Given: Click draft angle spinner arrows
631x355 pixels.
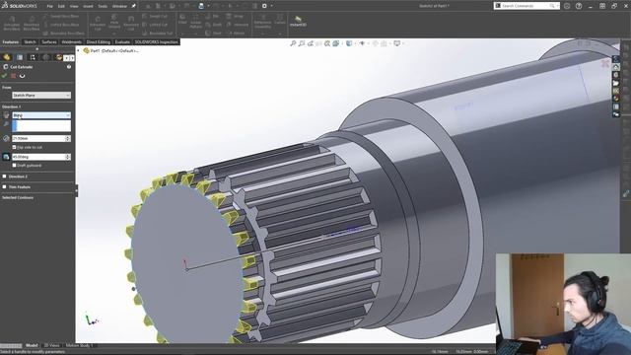Looking at the screenshot, I should (x=68, y=157).
